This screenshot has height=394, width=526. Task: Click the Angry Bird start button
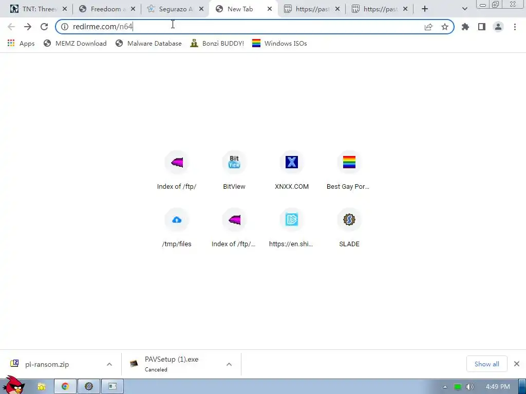click(x=13, y=385)
